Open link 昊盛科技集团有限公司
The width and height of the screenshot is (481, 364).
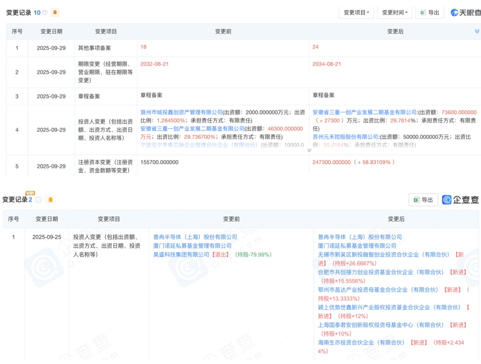click(181, 255)
